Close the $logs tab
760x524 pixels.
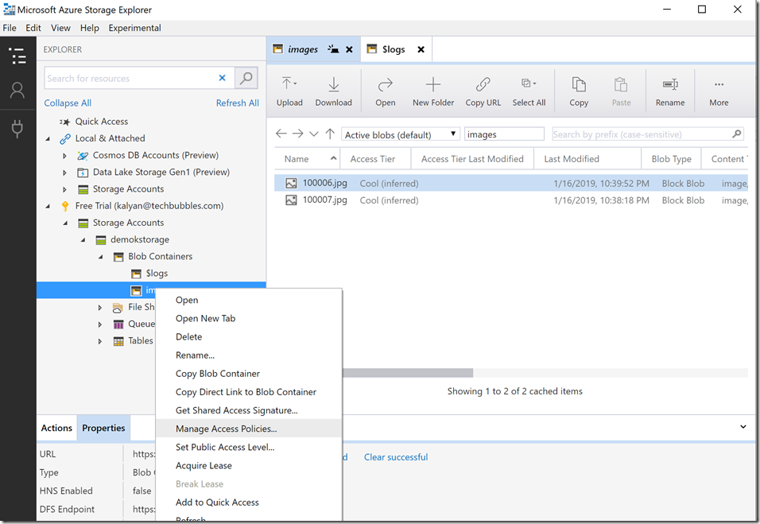pyautogui.click(x=421, y=49)
